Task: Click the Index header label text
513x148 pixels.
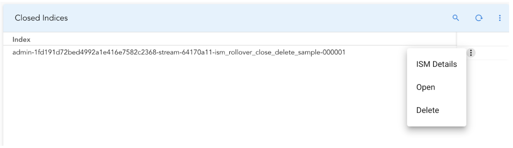Action: 22,40
